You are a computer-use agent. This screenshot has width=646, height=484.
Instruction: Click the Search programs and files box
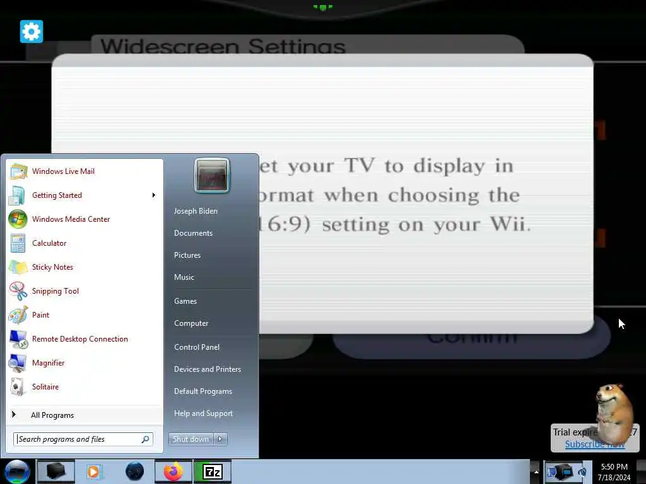(x=83, y=439)
